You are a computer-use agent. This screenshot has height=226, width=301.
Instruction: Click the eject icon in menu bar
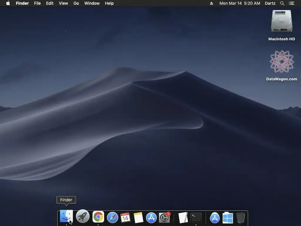(x=211, y=3)
